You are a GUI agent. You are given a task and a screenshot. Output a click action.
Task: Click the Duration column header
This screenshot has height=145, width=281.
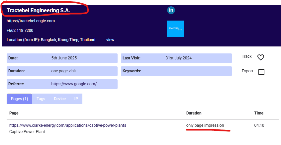tap(194, 113)
